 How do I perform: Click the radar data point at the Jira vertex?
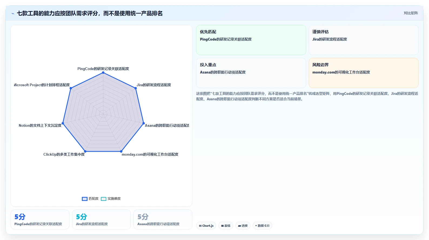click(x=136, y=88)
